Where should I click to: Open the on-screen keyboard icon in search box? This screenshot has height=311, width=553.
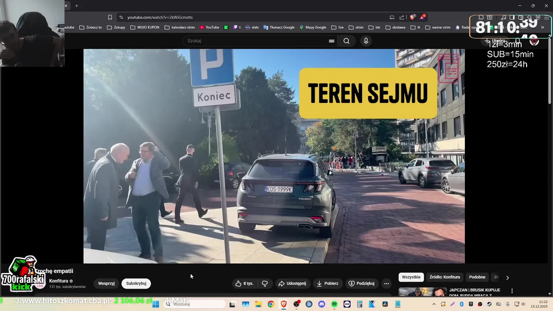[331, 41]
